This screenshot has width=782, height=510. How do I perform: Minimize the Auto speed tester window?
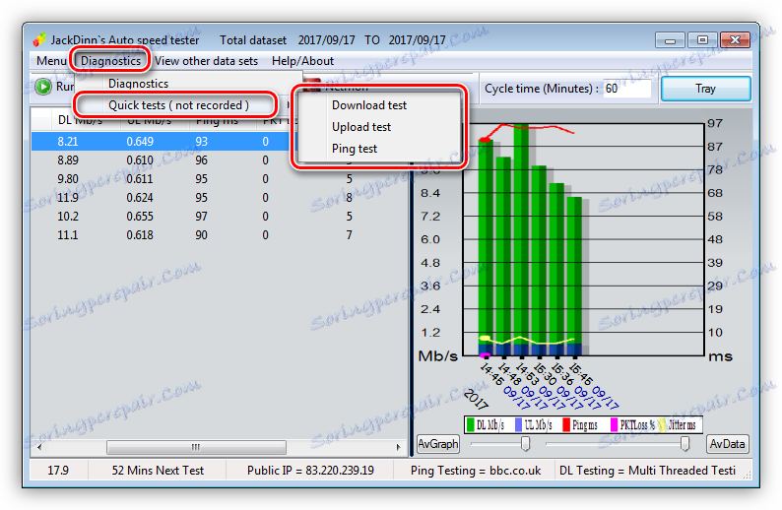(x=671, y=40)
